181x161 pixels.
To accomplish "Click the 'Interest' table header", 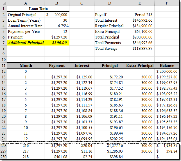I will click(x=82, y=65).
